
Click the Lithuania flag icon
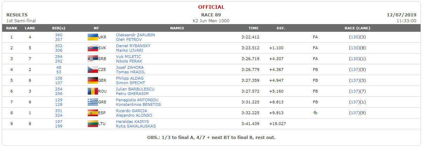pos(93,124)
